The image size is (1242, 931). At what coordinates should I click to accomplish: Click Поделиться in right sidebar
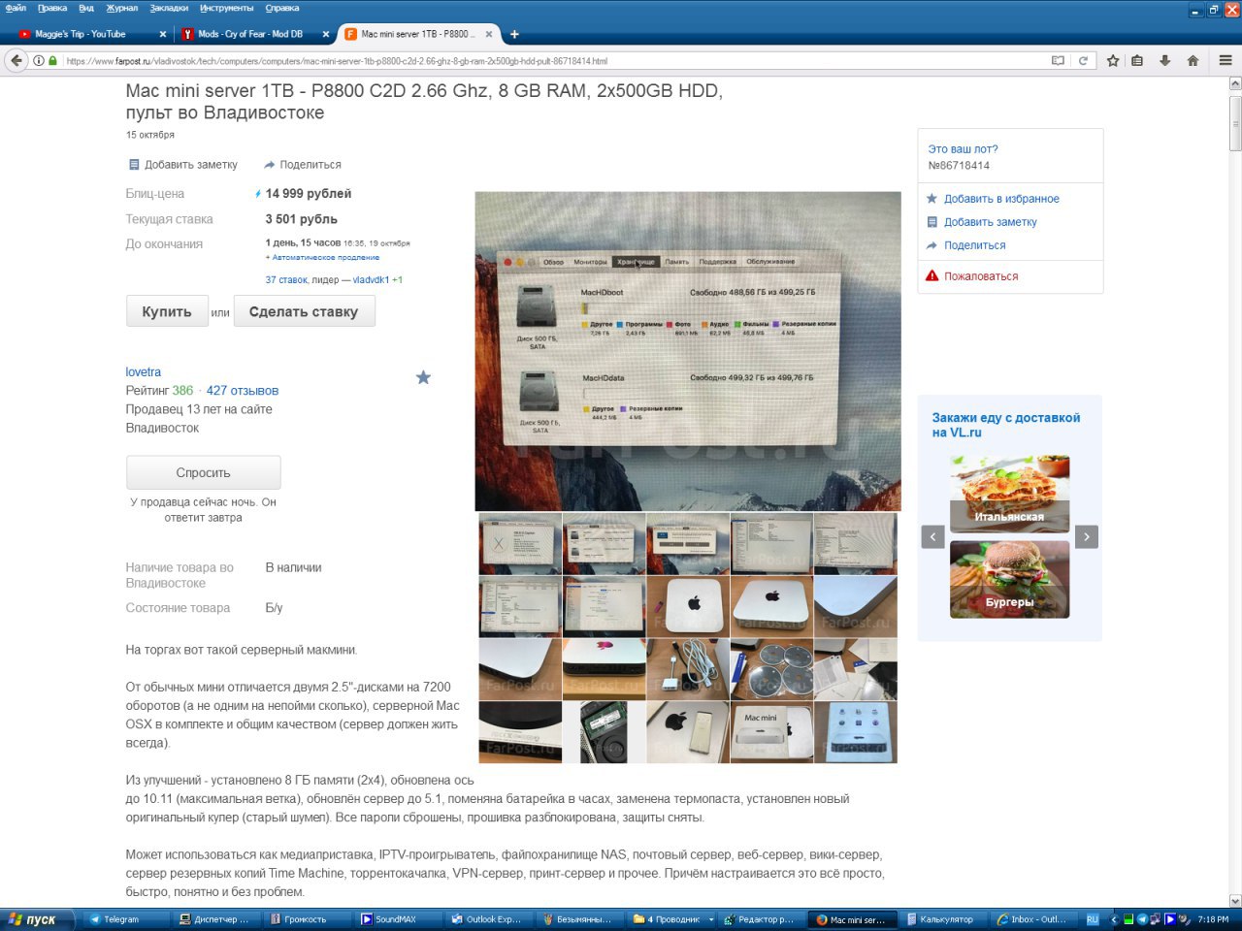coord(974,245)
